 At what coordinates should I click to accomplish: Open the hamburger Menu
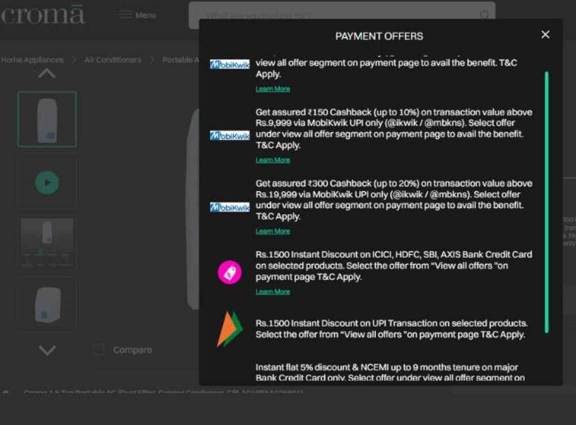point(137,15)
